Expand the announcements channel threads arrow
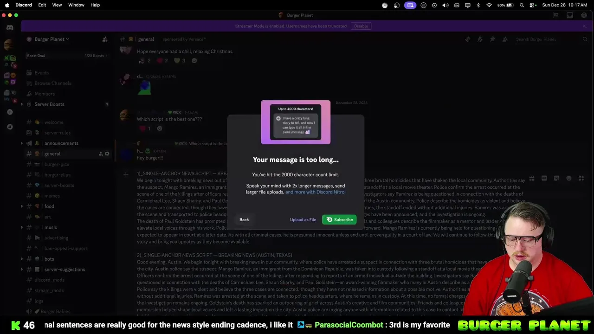Image resolution: width=594 pixels, height=334 pixels. [x=22, y=143]
